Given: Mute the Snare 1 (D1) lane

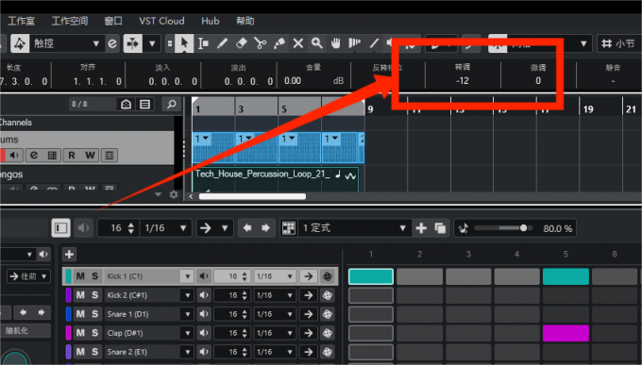Looking at the screenshot, I should 80,314.
